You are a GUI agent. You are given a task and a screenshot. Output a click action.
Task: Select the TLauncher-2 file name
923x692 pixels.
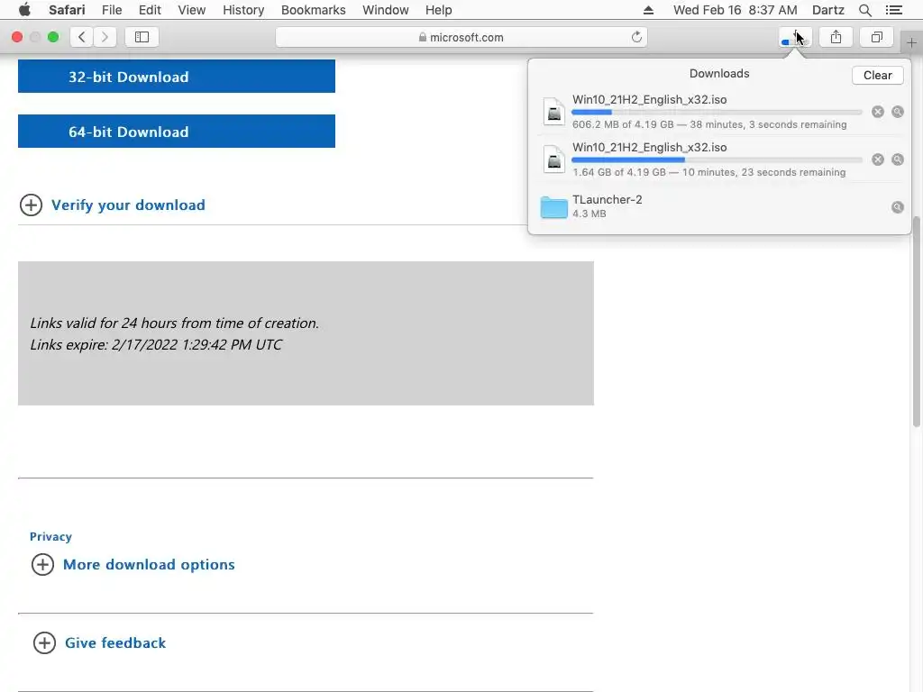(607, 199)
